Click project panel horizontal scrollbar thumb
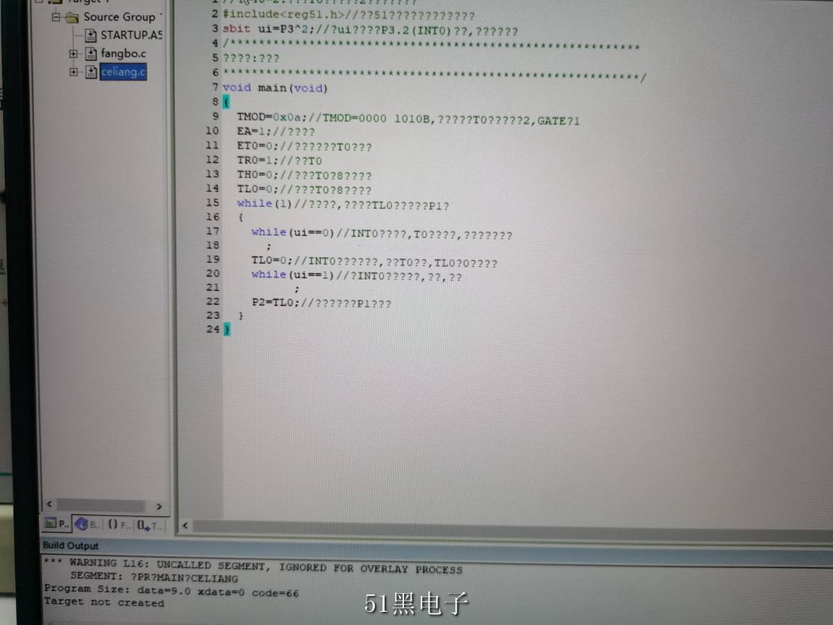This screenshot has width=833, height=625. [101, 506]
